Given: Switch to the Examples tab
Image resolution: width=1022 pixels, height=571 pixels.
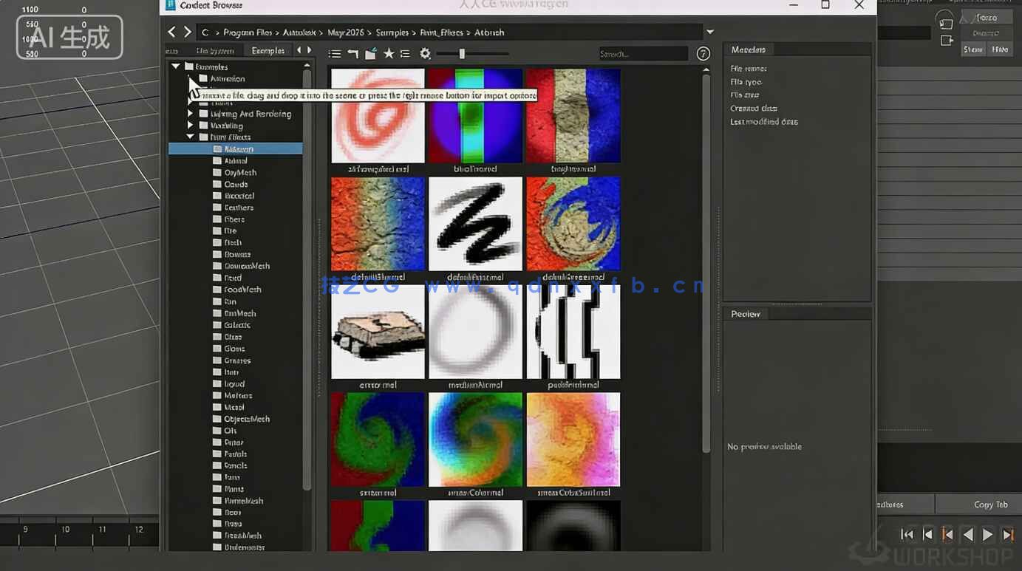Looking at the screenshot, I should pyautogui.click(x=268, y=50).
